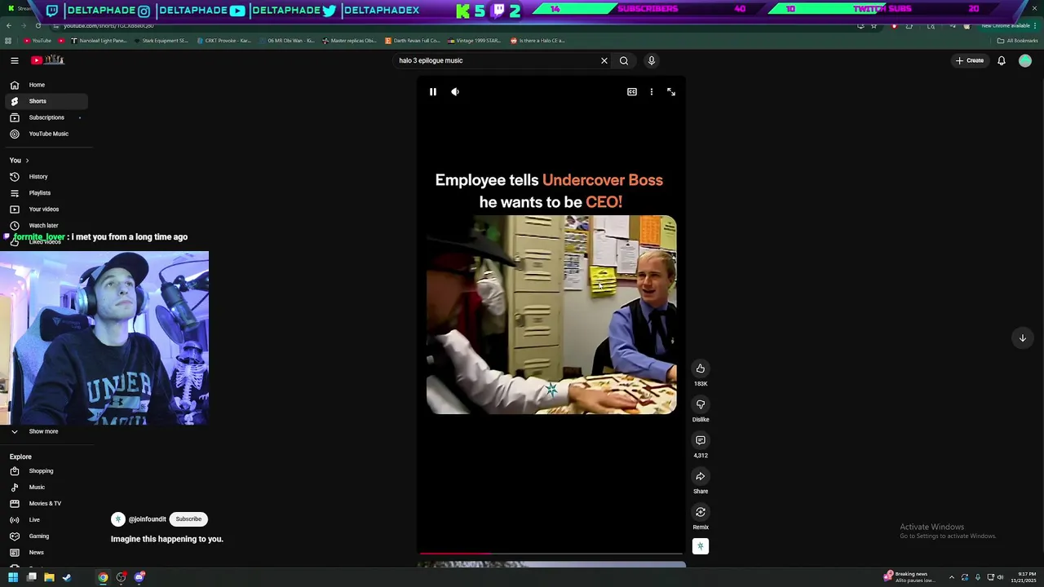Bookmark this page with the star icon
This screenshot has width=1044, height=587.
pos(874,26)
